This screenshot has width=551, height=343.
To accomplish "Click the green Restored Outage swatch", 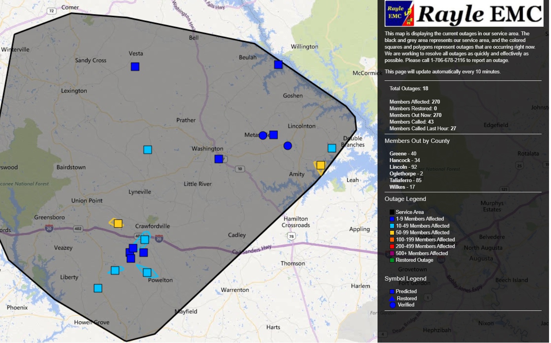I will [392, 260].
